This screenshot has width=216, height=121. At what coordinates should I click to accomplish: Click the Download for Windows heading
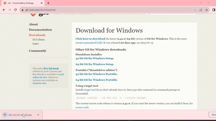(x=109, y=31)
